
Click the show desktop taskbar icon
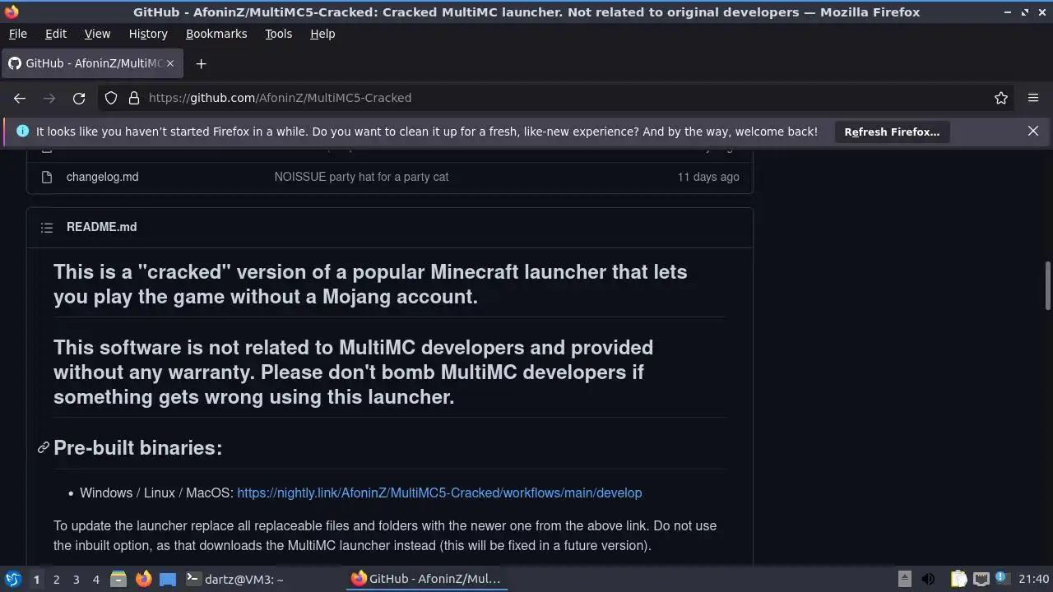coord(168,579)
